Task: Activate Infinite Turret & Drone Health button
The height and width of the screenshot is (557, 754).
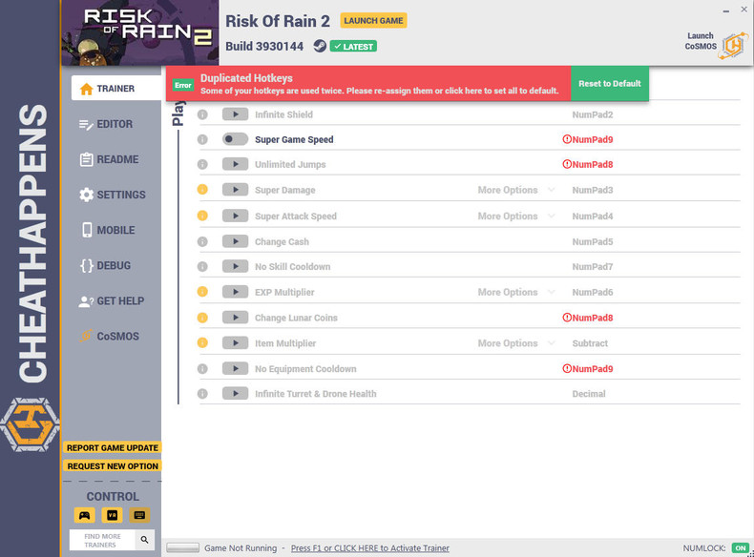Action: pos(235,394)
